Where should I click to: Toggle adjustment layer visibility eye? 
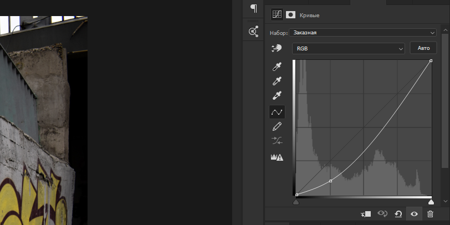click(414, 214)
